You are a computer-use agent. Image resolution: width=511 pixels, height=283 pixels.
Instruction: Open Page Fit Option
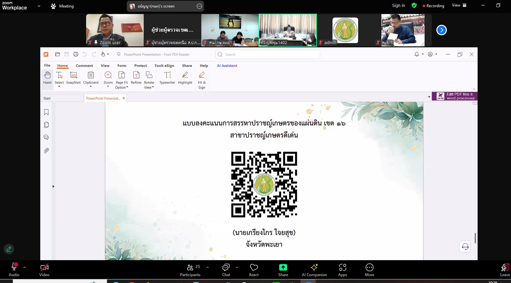(121, 80)
